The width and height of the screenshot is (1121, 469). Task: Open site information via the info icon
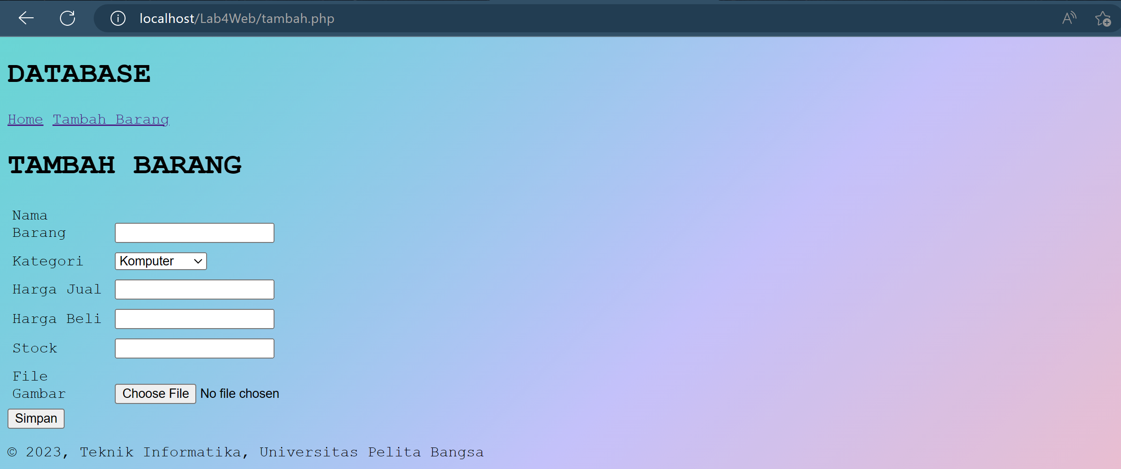coord(118,19)
